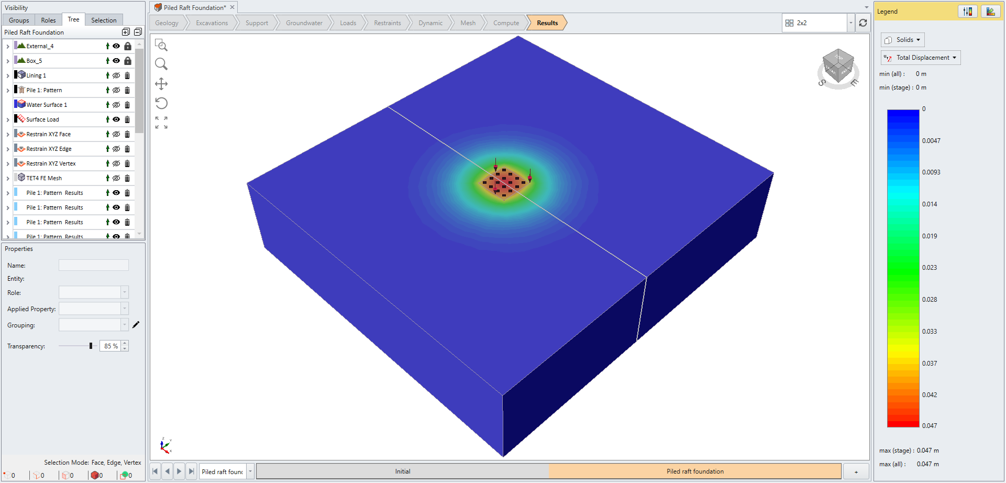Screen dimensions: 1006x483
Task: Show the Restrain XYZ Edge entity
Action: (116, 149)
